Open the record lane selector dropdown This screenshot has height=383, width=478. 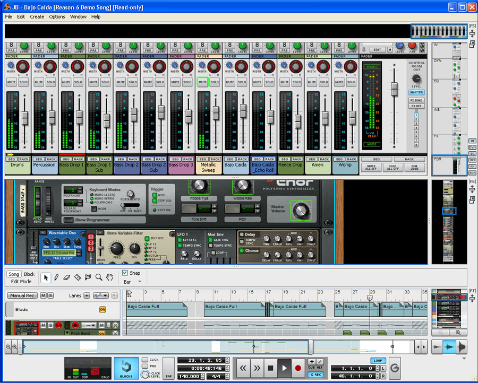(x=89, y=325)
